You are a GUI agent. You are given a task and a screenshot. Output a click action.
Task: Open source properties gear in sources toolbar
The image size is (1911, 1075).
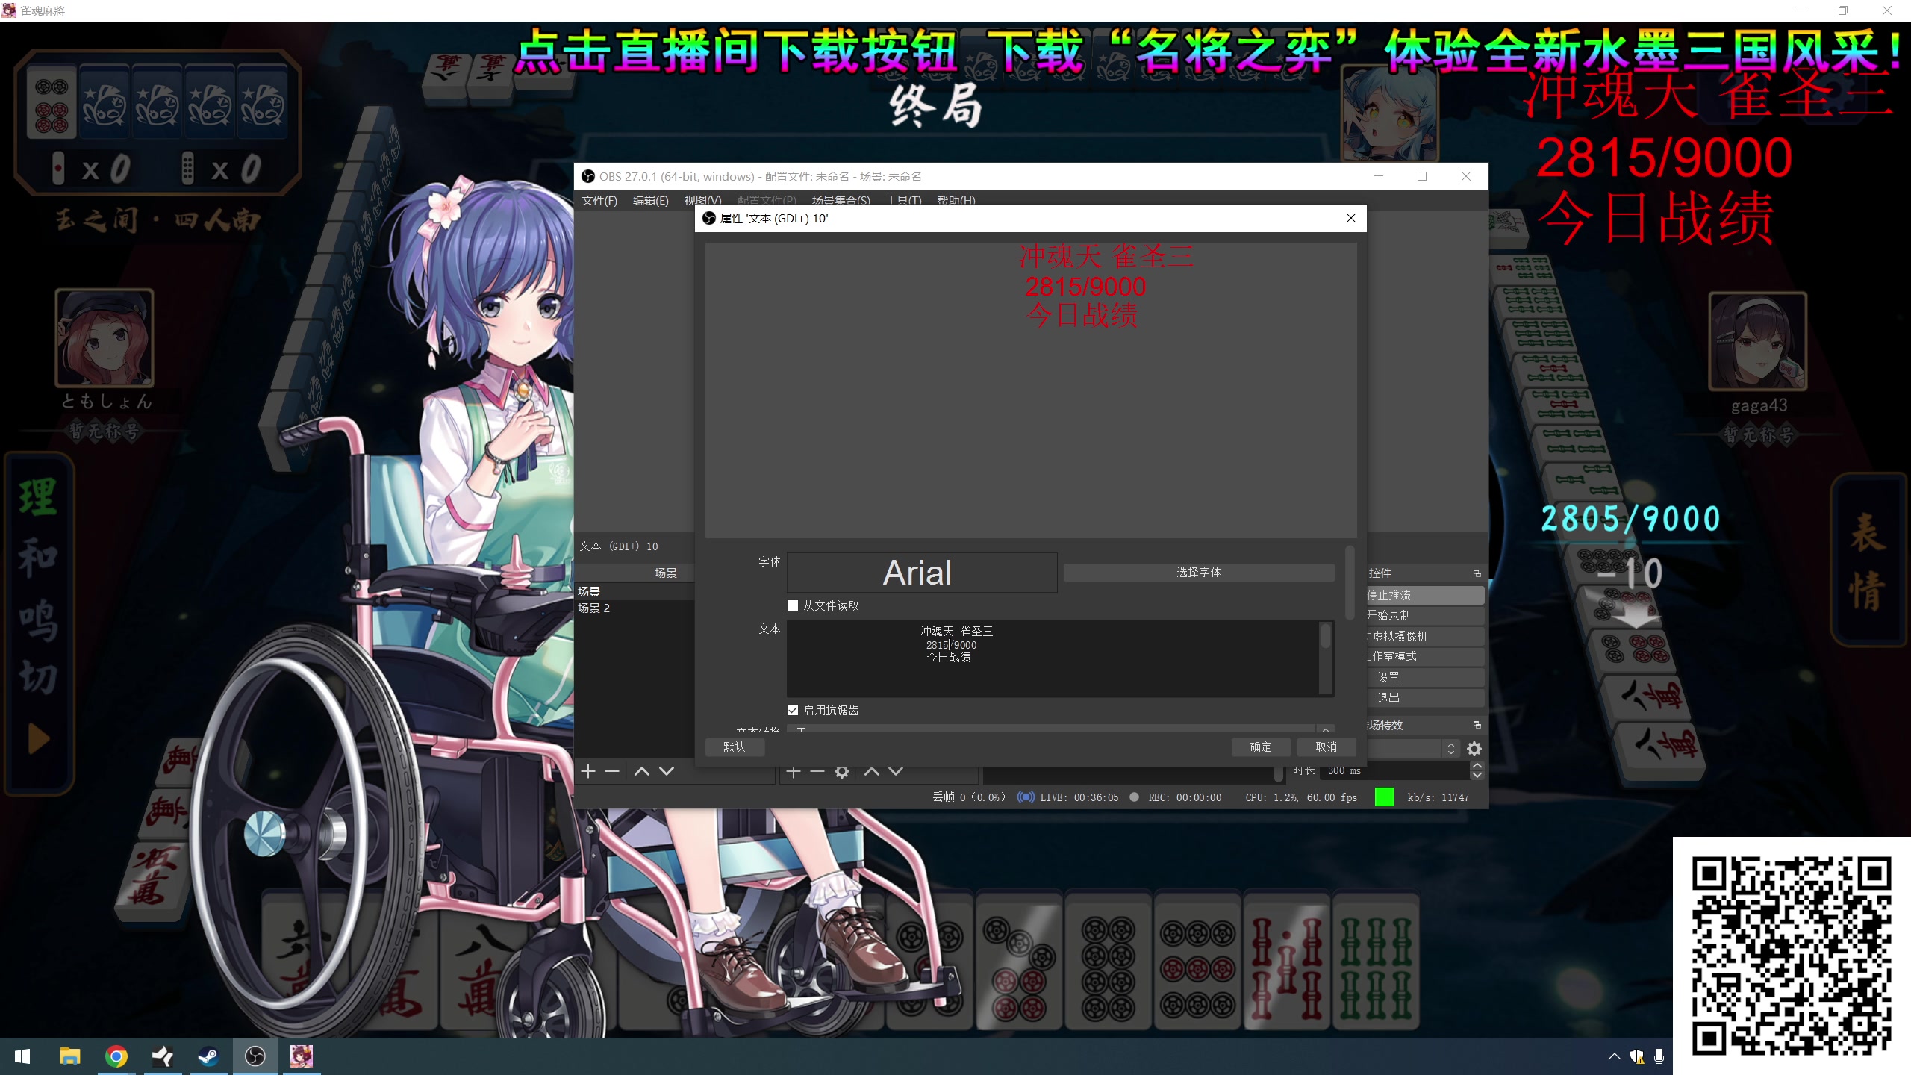tap(842, 771)
